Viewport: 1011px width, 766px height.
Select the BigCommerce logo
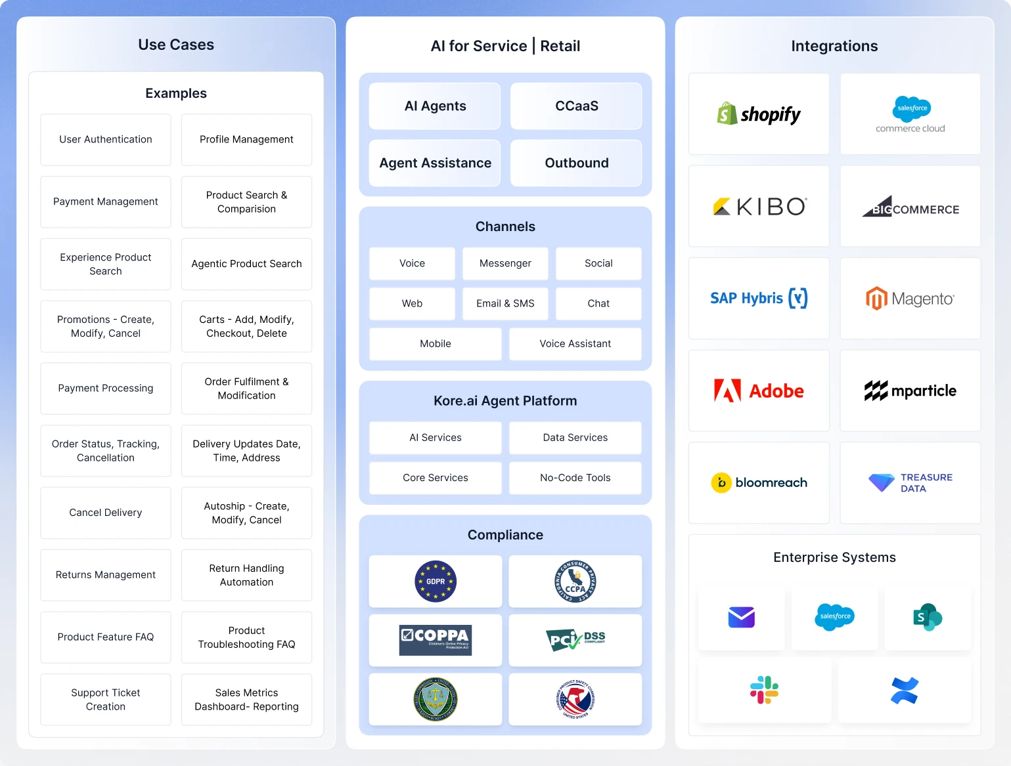tap(910, 207)
